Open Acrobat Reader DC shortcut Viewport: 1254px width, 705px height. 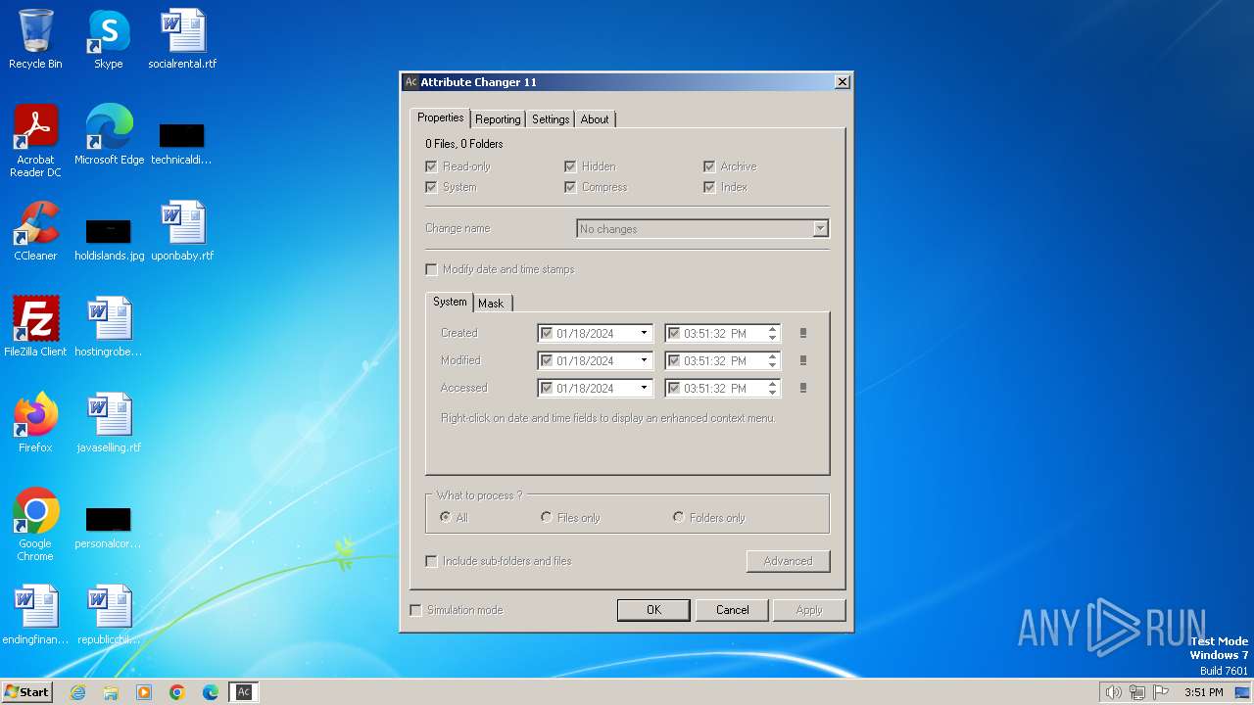click(35, 141)
